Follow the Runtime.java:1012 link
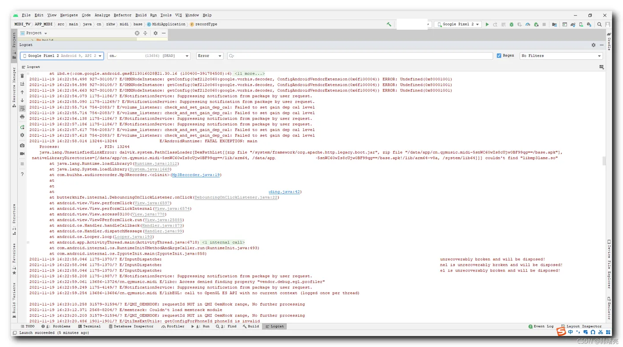Screen dimensions: 623x347 pyautogui.click(x=156, y=164)
